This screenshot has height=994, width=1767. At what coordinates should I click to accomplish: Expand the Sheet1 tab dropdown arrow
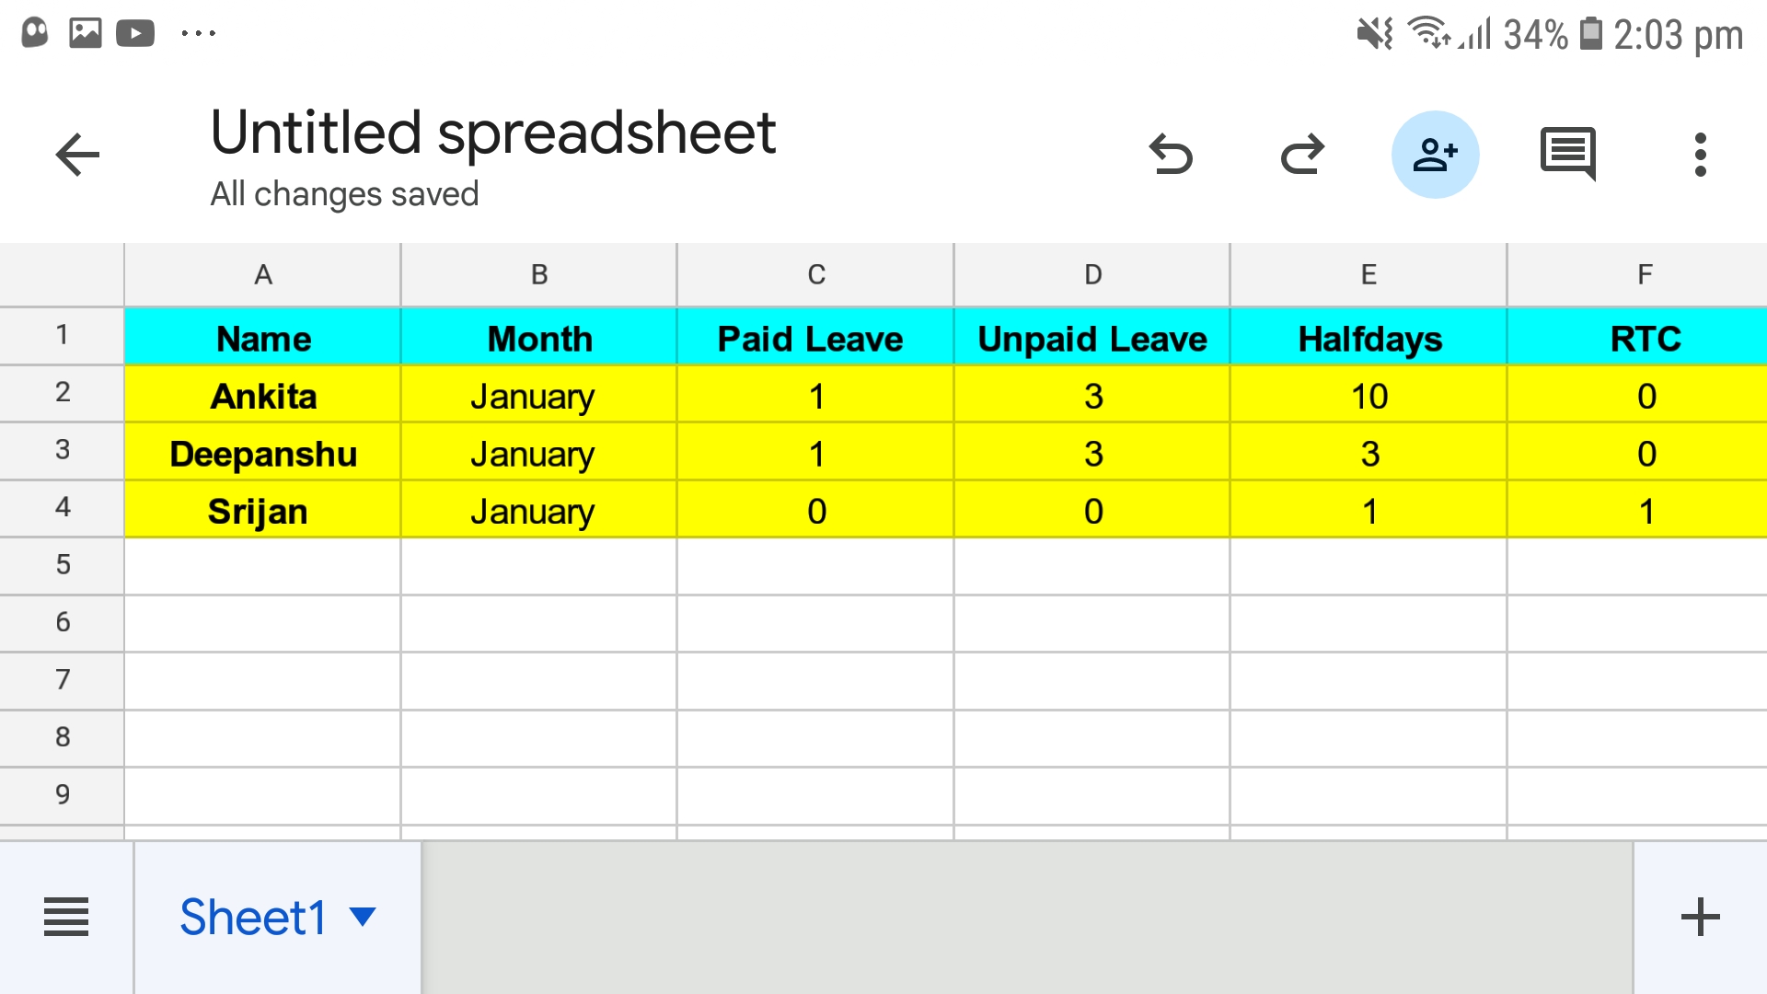coord(364,917)
